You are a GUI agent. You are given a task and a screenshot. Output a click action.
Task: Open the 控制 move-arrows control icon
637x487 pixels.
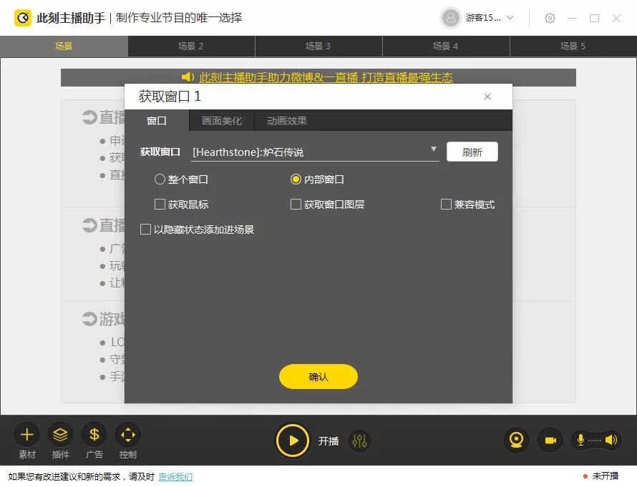tap(128, 435)
